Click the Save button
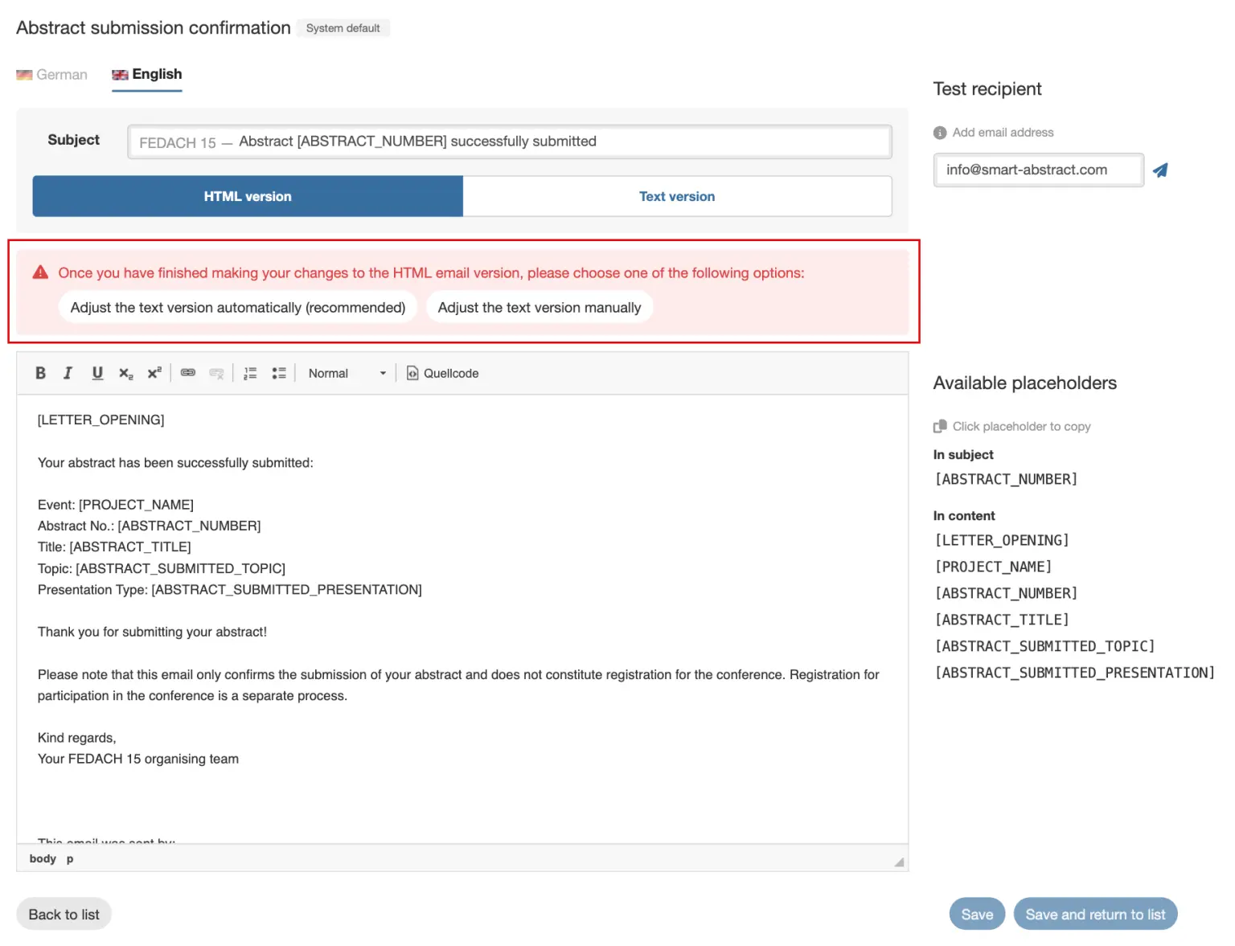The image size is (1235, 946). 977,915
